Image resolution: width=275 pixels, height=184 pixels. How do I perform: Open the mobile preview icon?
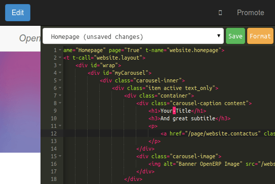(x=220, y=13)
